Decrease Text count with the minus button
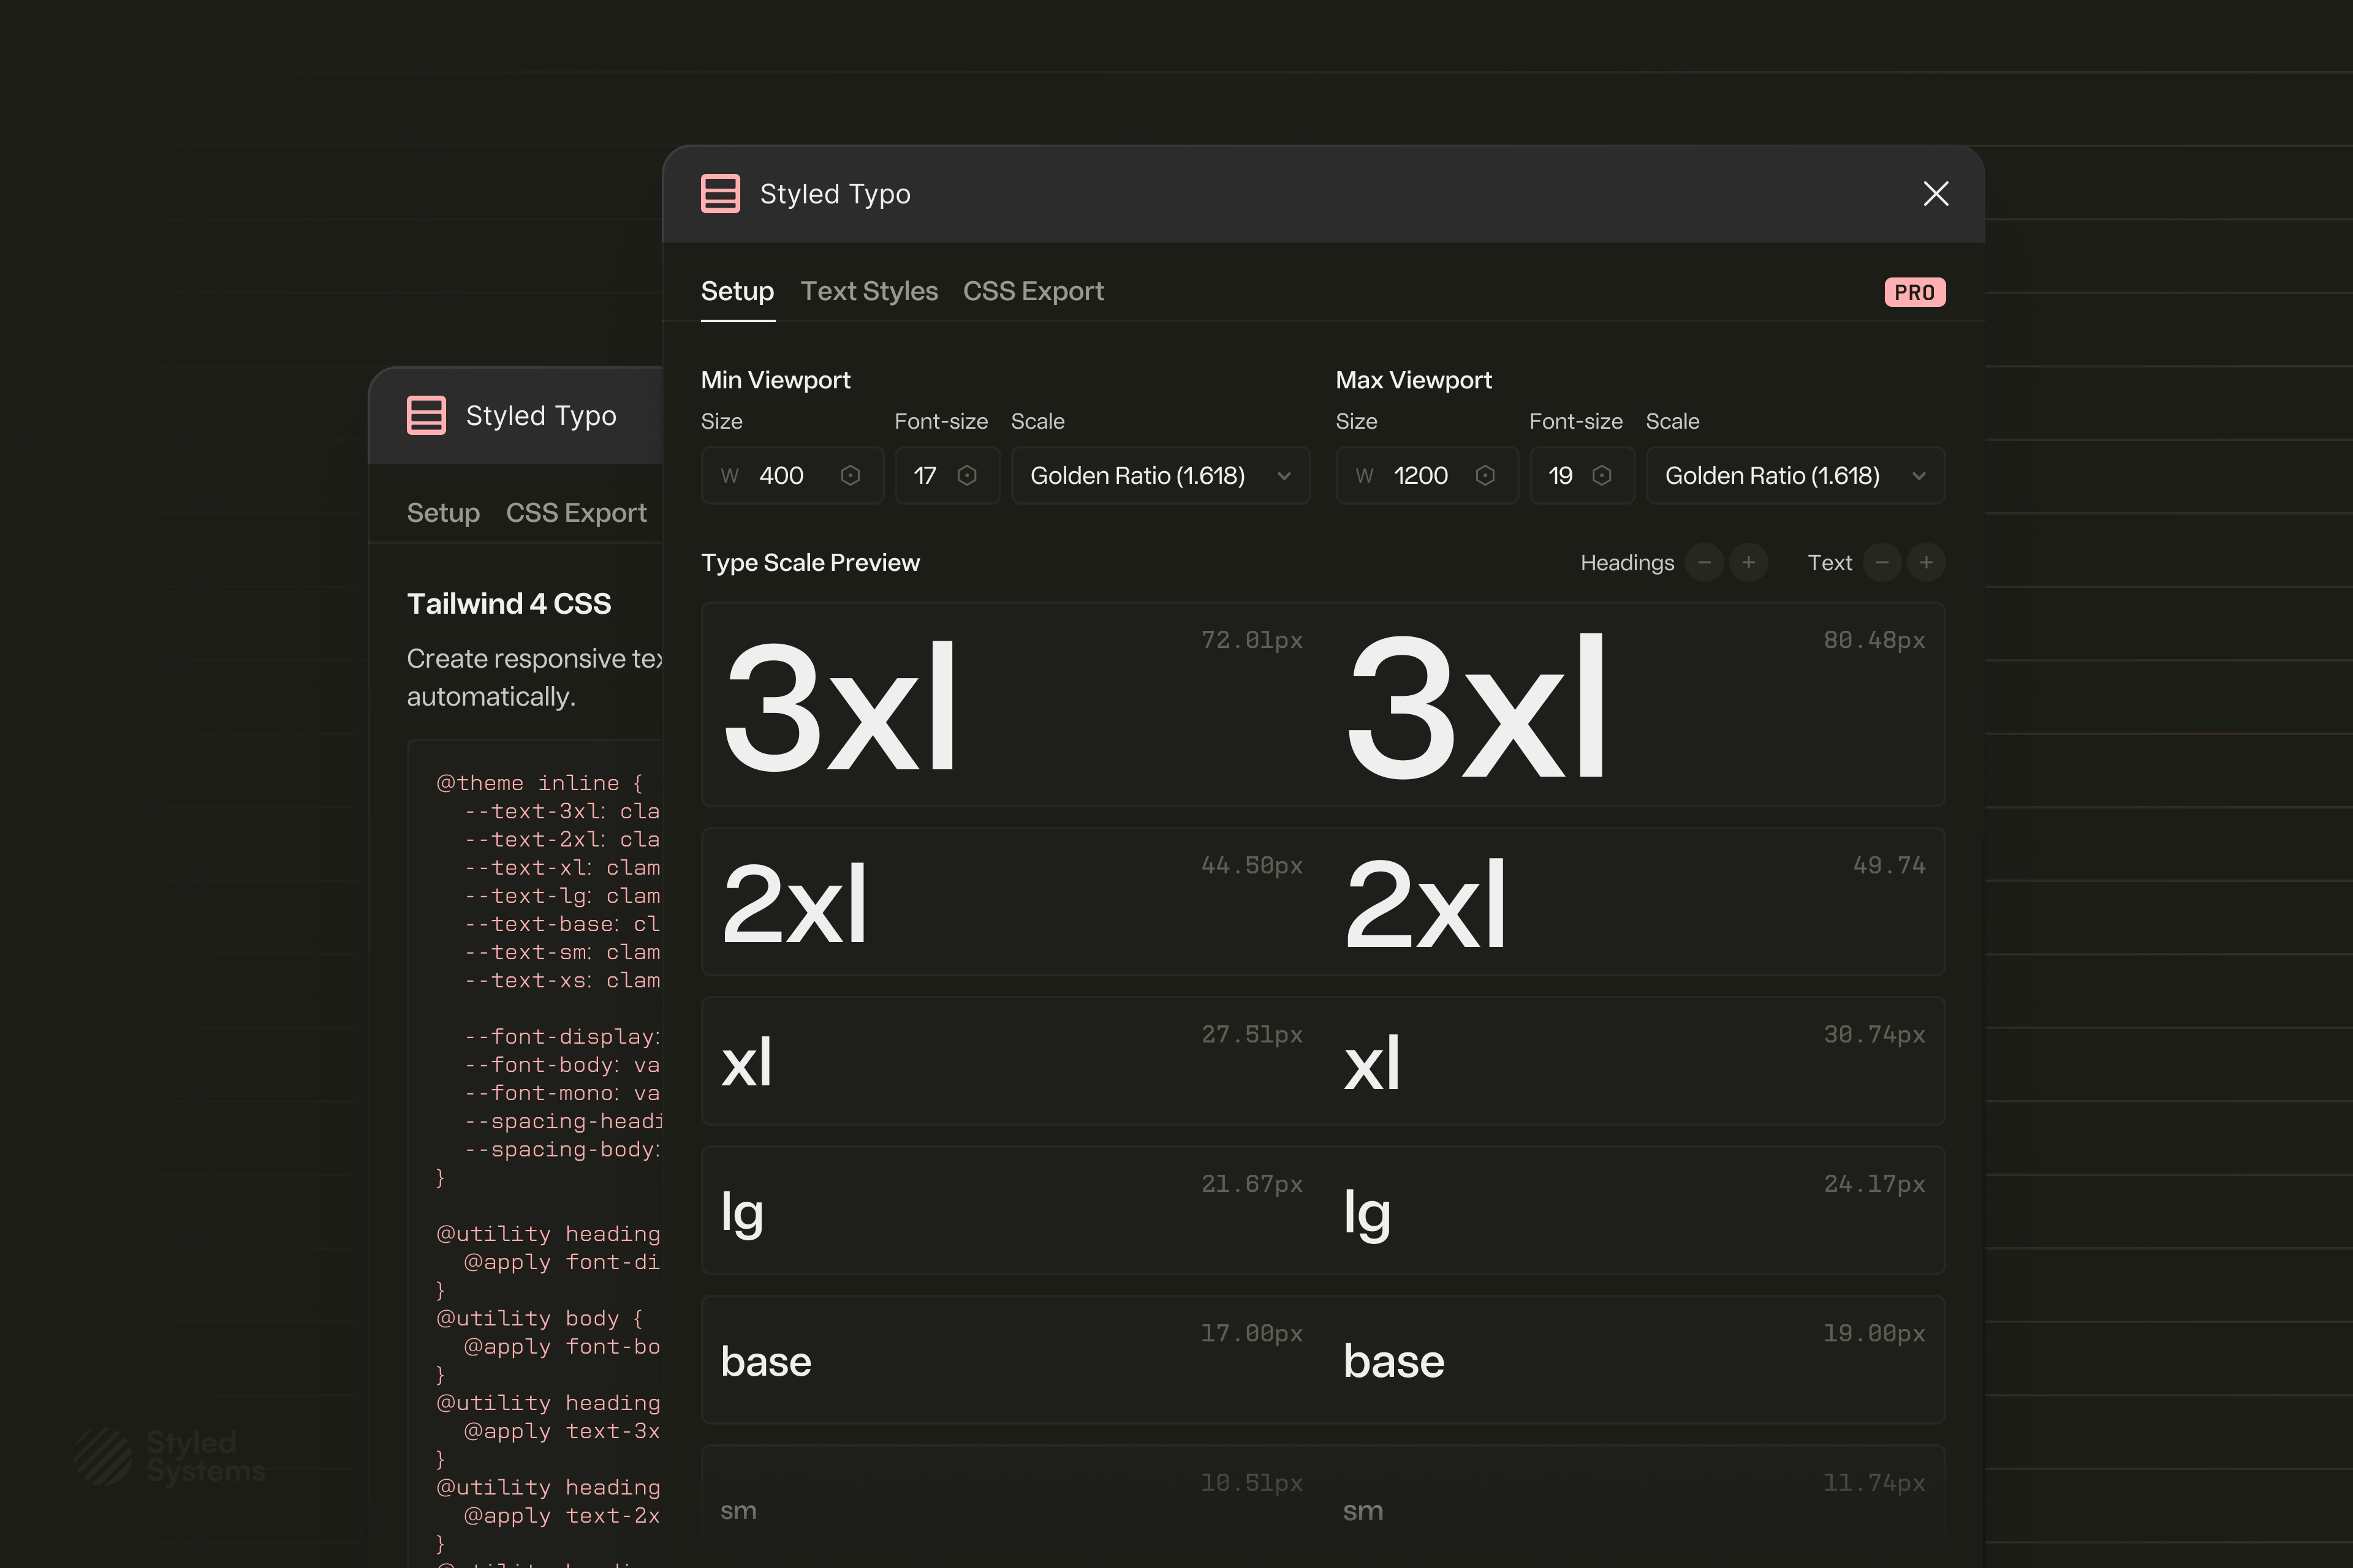 (x=1882, y=563)
